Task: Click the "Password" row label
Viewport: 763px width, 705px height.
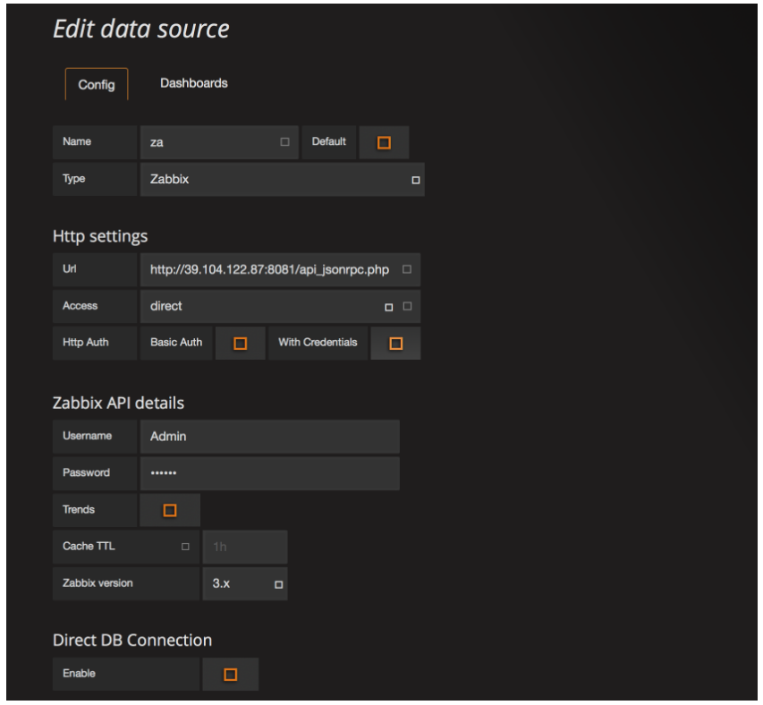Action: (86, 473)
